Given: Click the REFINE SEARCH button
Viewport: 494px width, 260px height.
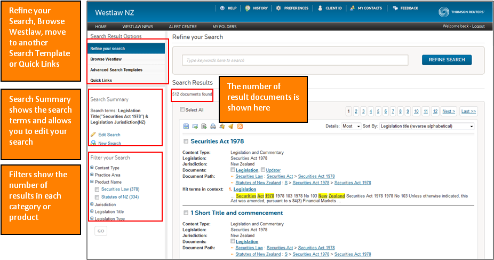Looking at the screenshot, I should coord(447,60).
